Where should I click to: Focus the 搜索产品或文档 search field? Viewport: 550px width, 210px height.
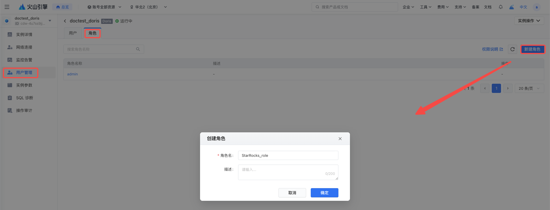355,7
